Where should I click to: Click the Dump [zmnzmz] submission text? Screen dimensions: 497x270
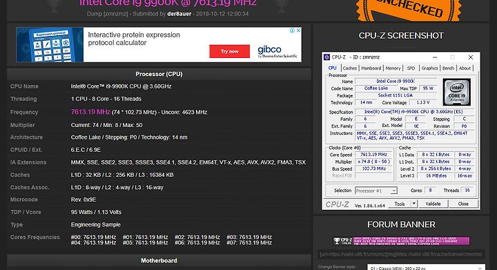click(107, 14)
